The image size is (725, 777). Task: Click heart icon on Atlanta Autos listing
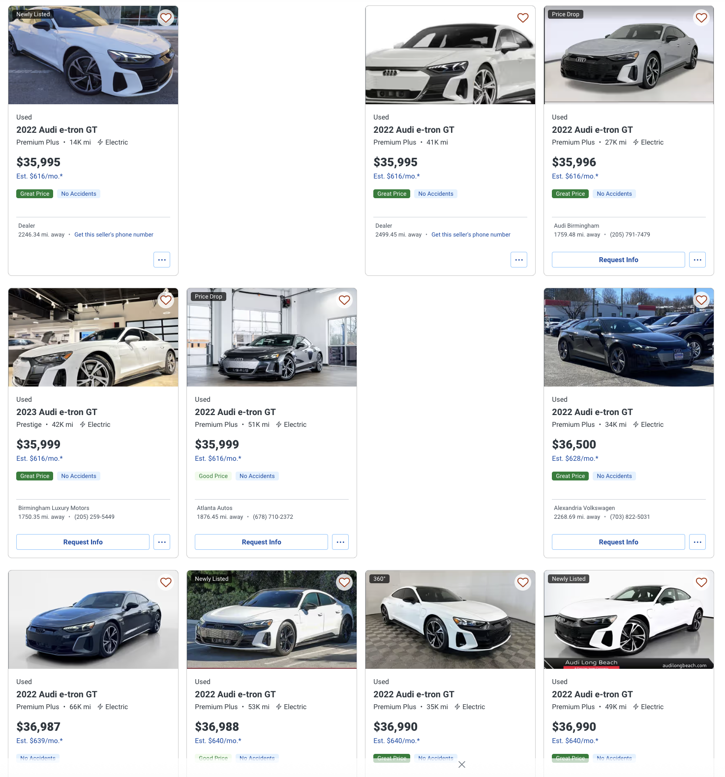[x=344, y=300]
